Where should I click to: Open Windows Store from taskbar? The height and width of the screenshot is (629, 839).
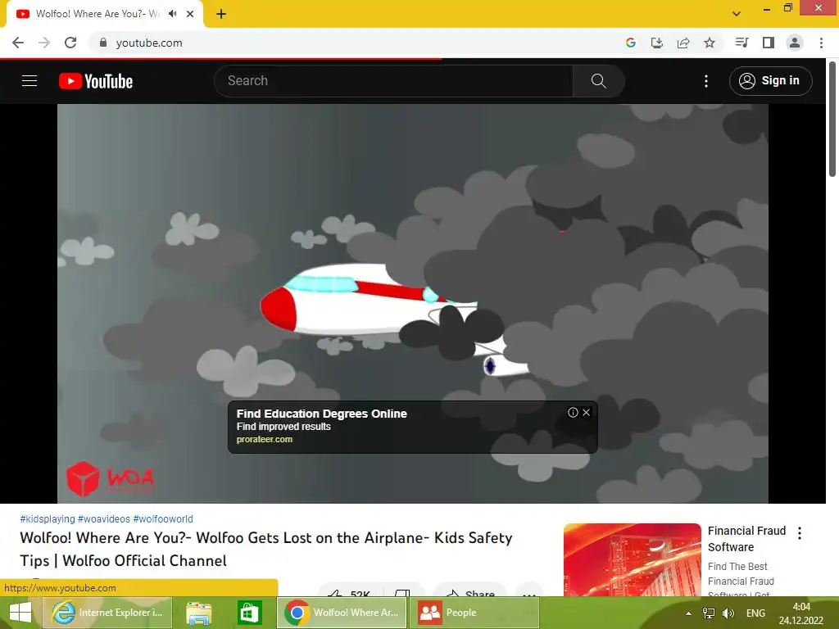pyautogui.click(x=250, y=613)
